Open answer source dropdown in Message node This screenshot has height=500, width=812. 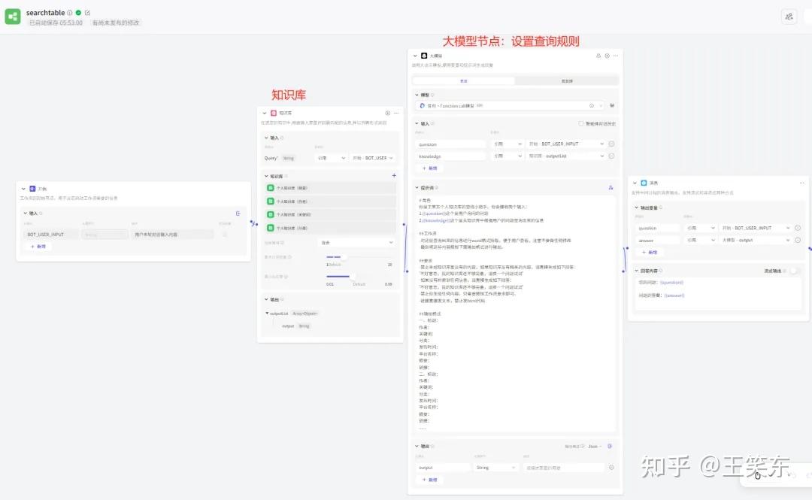(x=756, y=241)
